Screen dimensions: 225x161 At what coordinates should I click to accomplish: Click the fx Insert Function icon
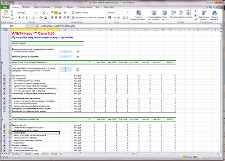(37, 26)
